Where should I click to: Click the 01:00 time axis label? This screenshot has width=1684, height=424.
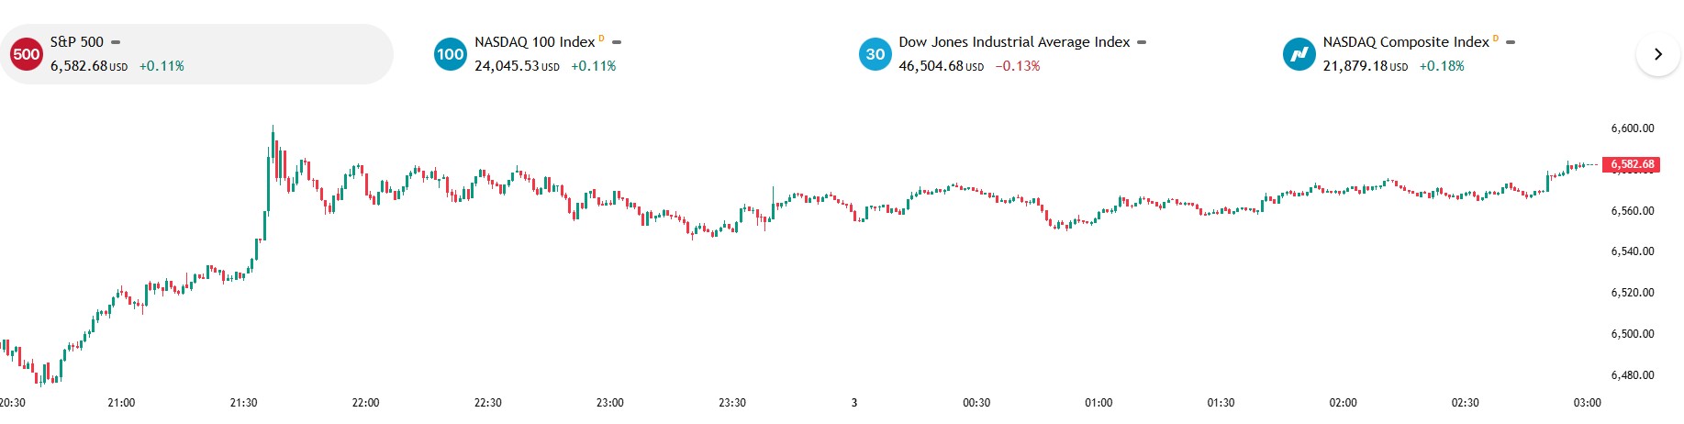(1099, 403)
